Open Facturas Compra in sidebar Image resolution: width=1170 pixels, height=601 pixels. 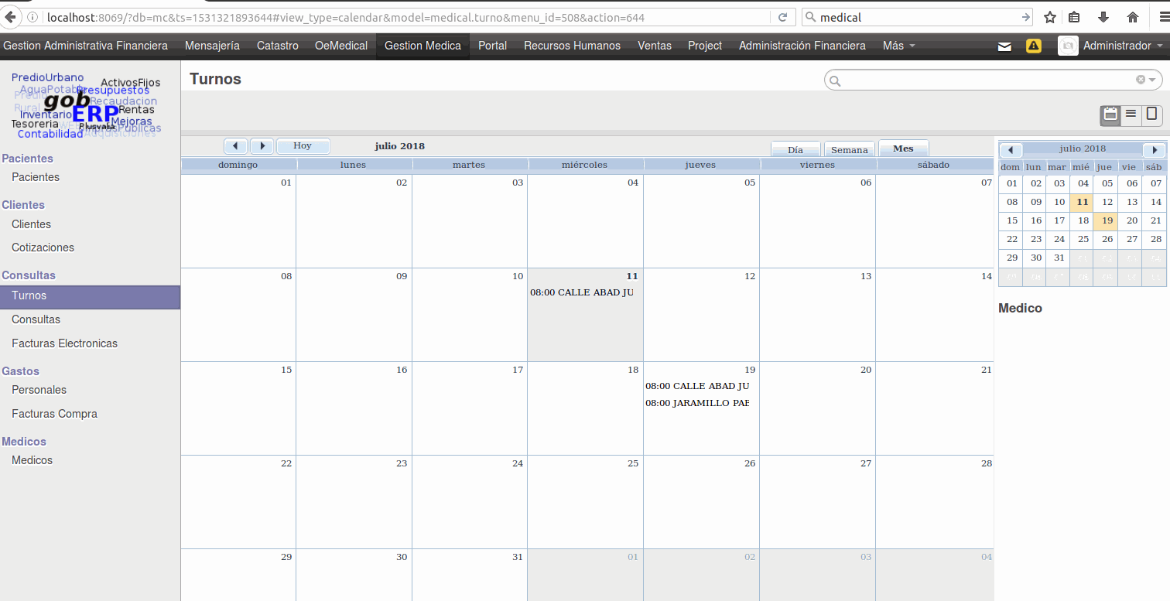point(54,414)
